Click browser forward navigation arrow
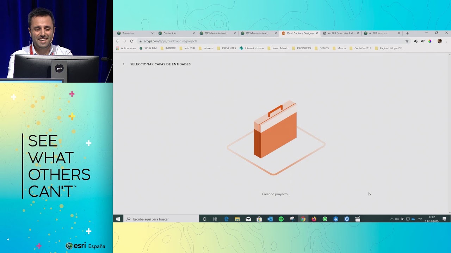 125,41
